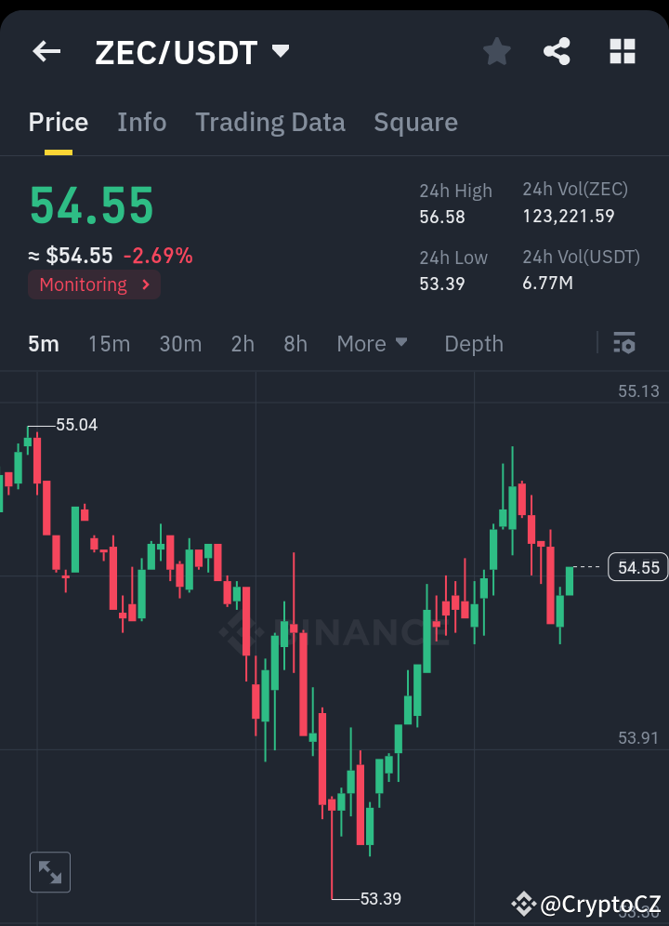669x926 pixels.
Task: Select the 15m candle interval
Action: tap(109, 343)
